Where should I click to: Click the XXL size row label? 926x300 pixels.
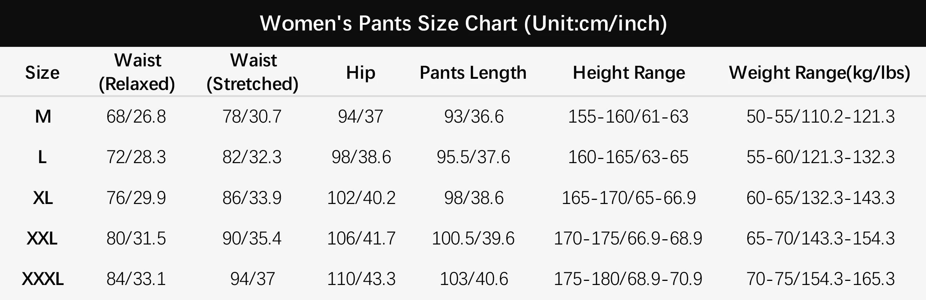pyautogui.click(x=42, y=238)
